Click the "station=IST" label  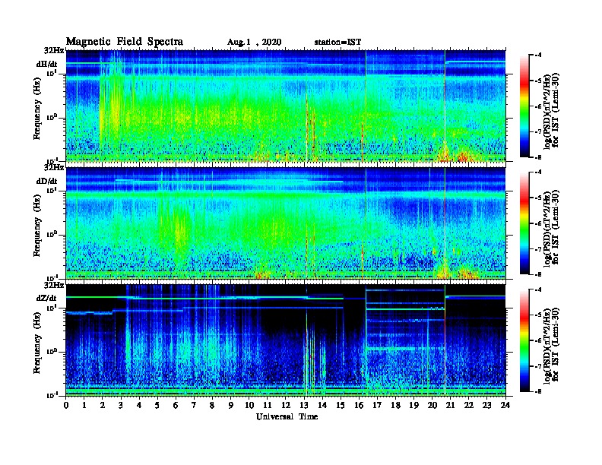[337, 43]
